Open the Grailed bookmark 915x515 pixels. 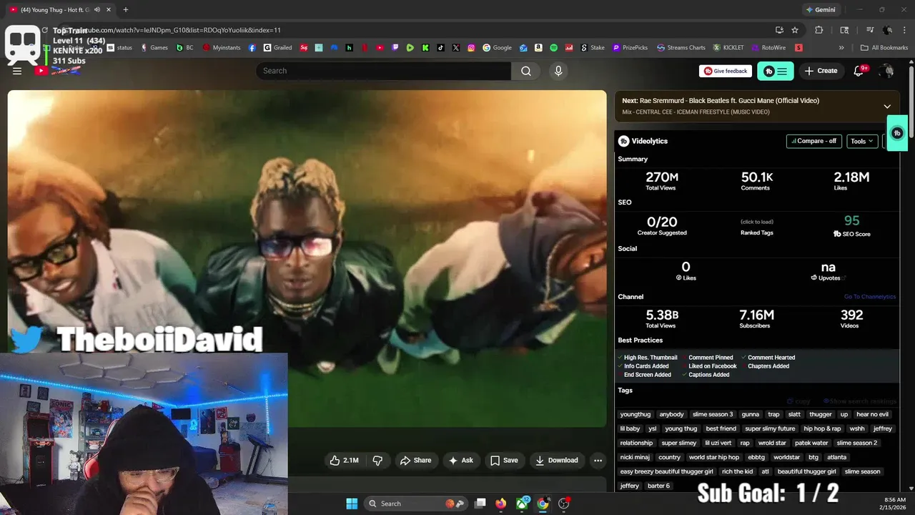tap(277, 48)
